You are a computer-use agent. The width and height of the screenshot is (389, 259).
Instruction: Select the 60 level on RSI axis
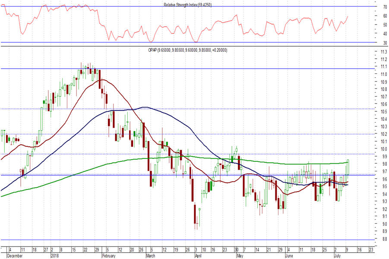coord(385,16)
